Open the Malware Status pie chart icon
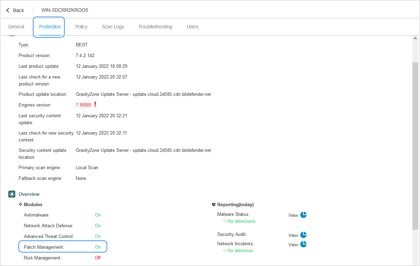This screenshot has height=266, width=420. [x=304, y=215]
